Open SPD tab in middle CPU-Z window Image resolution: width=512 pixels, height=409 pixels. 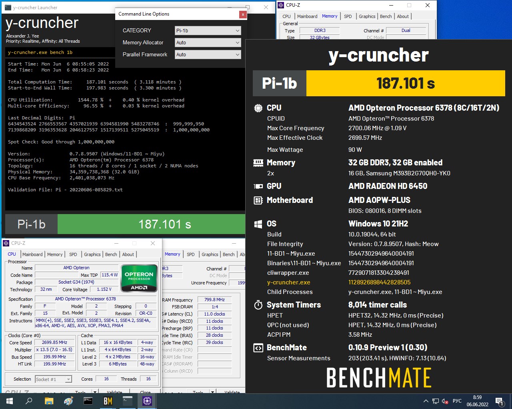click(191, 254)
